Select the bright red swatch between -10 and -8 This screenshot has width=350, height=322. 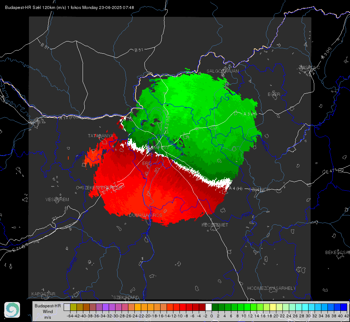[183, 307]
